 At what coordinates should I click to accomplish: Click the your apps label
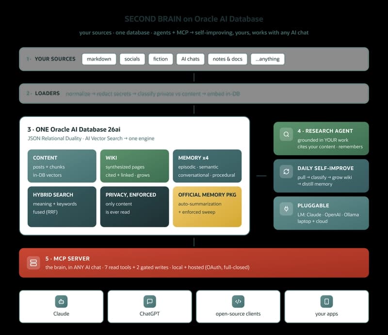pos(326,314)
